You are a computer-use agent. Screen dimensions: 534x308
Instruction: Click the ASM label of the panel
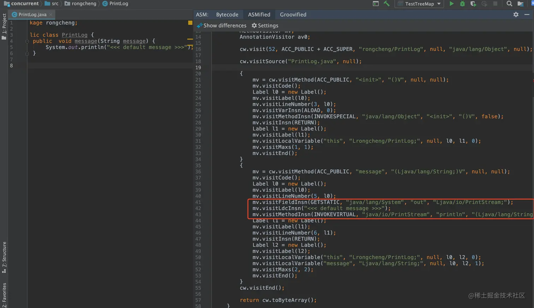202,14
